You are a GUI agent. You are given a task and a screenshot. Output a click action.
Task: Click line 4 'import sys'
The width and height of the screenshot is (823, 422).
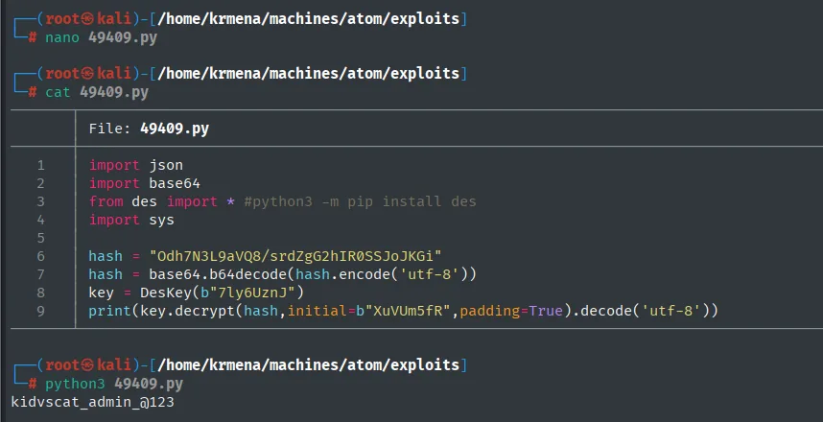click(x=131, y=220)
